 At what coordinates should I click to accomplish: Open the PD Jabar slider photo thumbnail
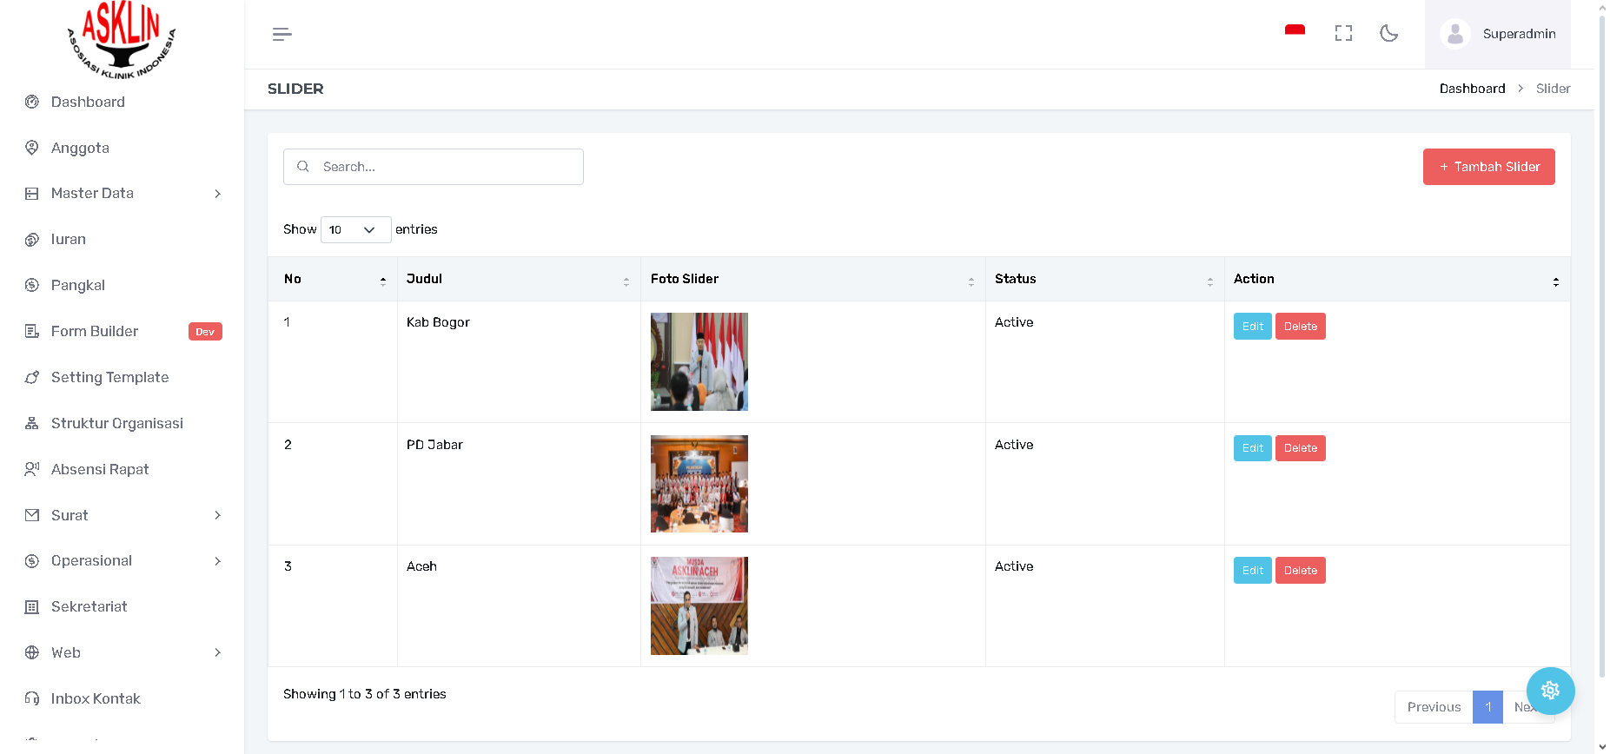699,484
